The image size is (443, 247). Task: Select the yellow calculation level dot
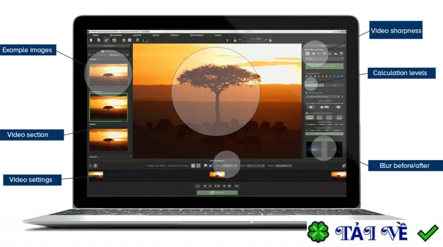327,76
